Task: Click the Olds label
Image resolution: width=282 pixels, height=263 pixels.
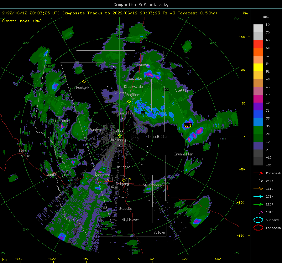Action: (x=119, y=130)
